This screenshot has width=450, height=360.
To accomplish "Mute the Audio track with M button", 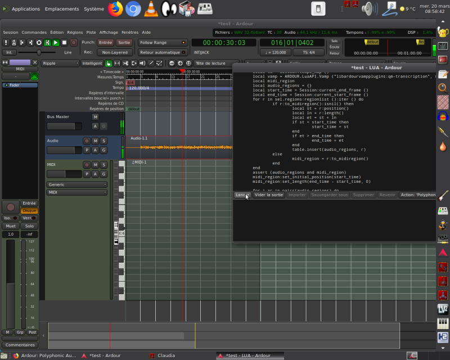I will 96,141.
